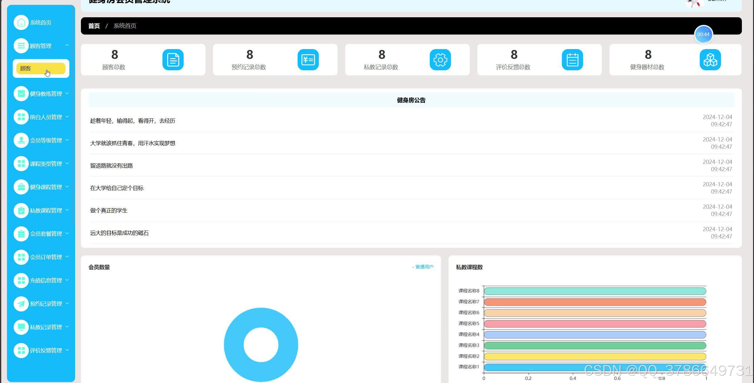Expand the 评价反馈管理 submenu

pos(67,350)
